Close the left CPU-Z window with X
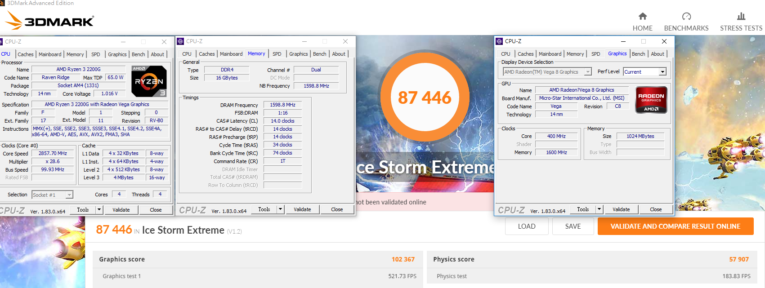 click(x=164, y=42)
